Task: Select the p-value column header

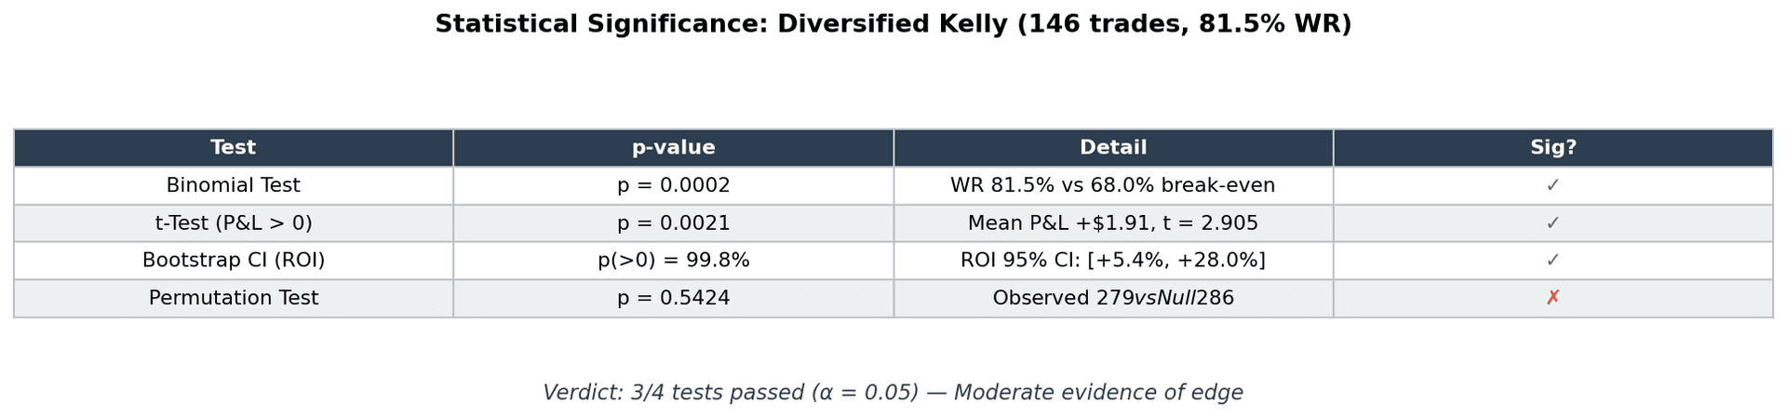Action: 673,148
